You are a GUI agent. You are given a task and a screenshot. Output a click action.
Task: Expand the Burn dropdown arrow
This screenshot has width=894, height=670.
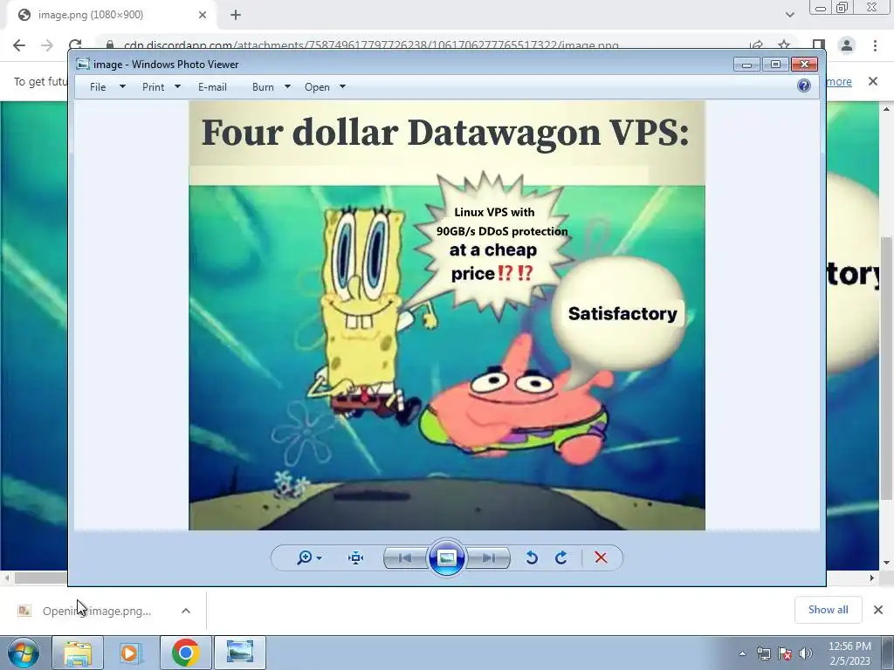tap(287, 86)
